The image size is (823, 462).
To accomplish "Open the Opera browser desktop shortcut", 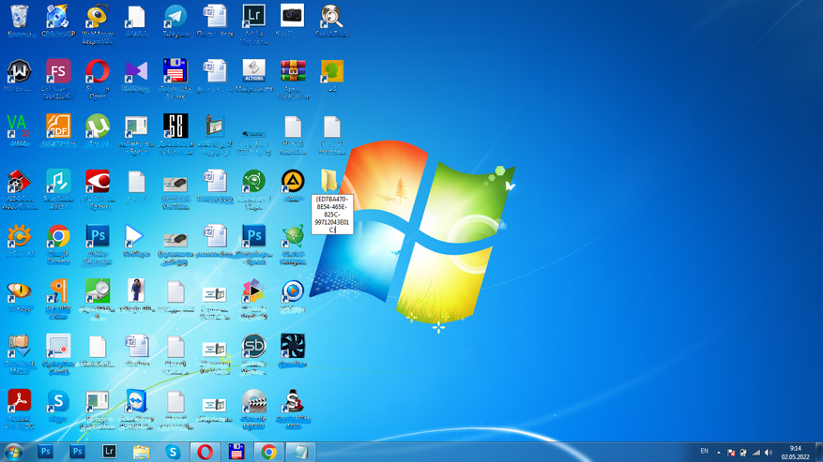I will pos(98,72).
